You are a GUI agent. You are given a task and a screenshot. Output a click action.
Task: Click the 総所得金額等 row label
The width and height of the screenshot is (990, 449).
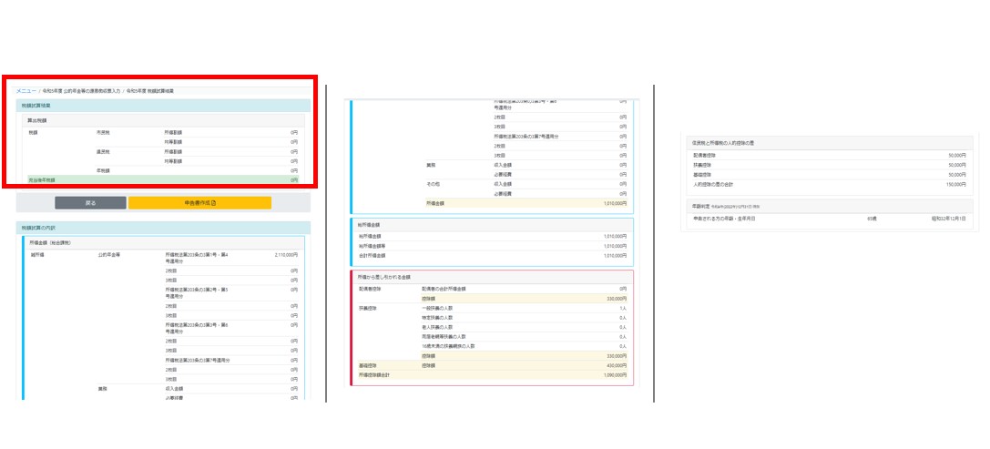372,246
